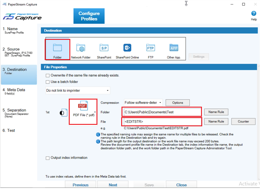Click the PDF File format icon
This screenshot has width=260, height=189.
(x=82, y=105)
